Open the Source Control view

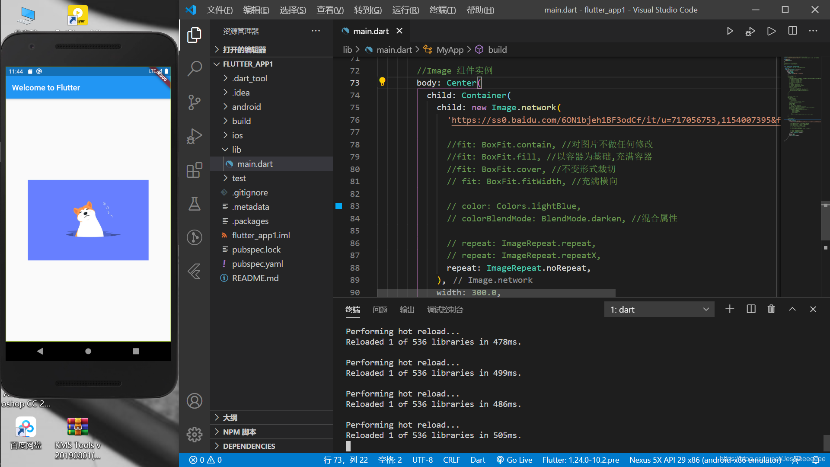(195, 102)
